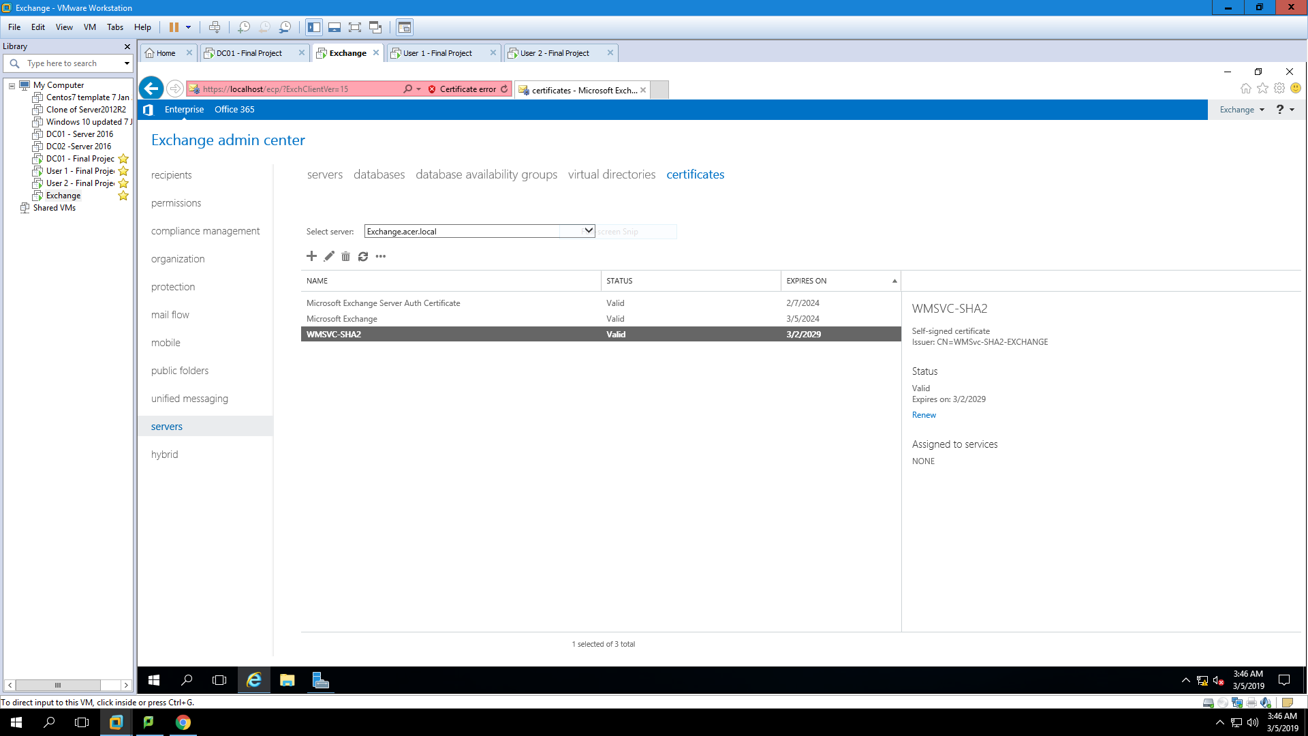Click the VMware full screen icon
Image resolution: width=1308 pixels, height=736 pixels.
point(355,27)
